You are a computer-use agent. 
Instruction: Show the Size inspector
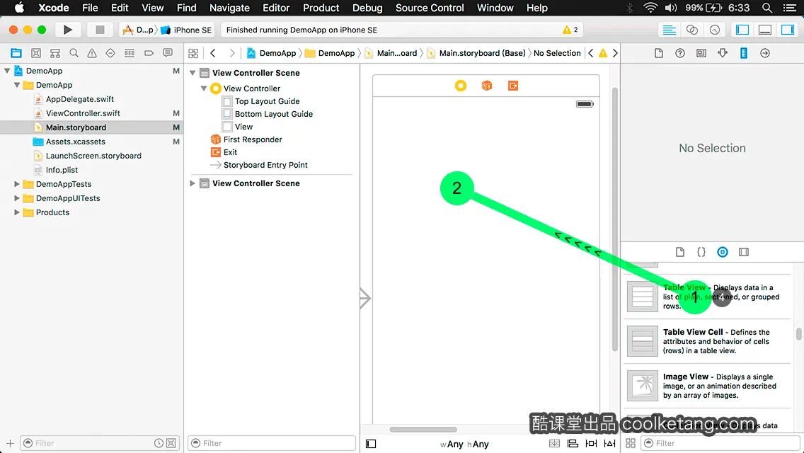[744, 53]
